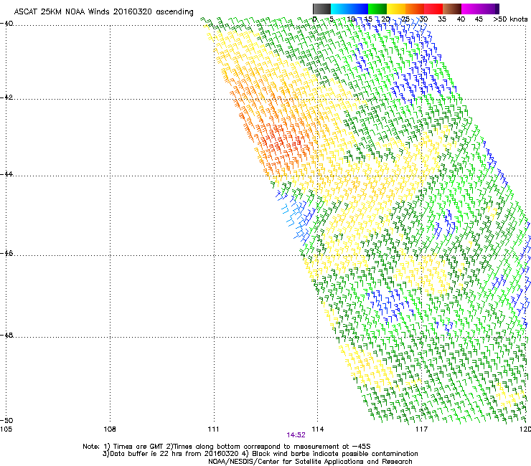Image resolution: width=531 pixels, height=466 pixels.
Task: Click the purple 45-50 knot legend swatch
Action: 489,9
